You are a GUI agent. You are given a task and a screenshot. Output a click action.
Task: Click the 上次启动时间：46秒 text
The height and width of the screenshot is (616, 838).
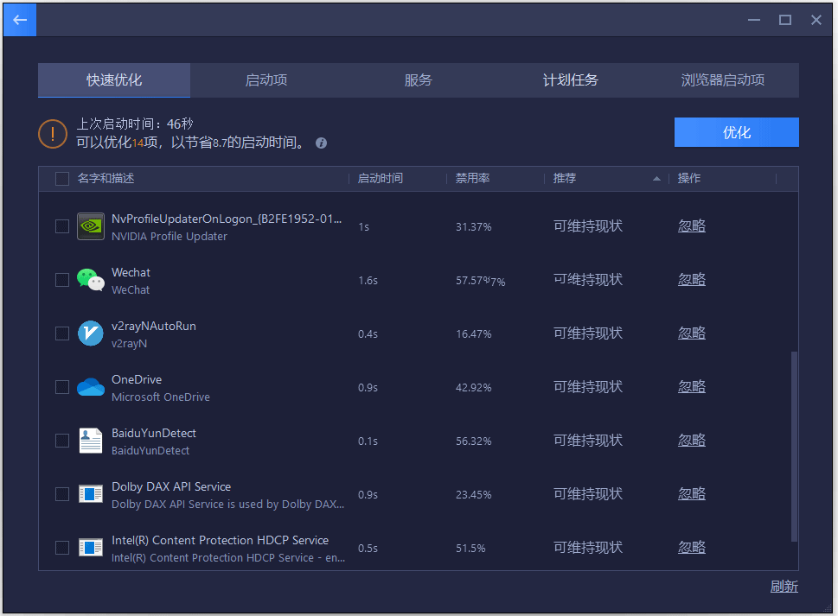[135, 124]
